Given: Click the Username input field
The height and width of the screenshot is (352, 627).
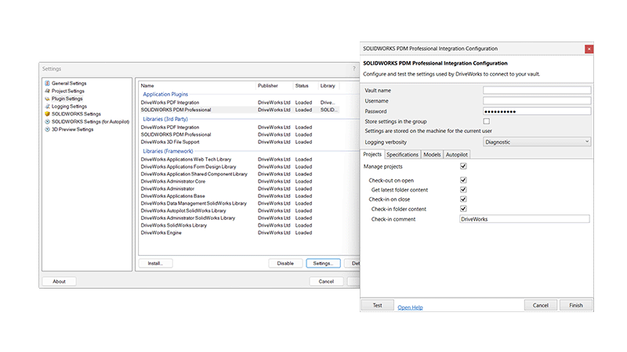Looking at the screenshot, I should click(537, 101).
